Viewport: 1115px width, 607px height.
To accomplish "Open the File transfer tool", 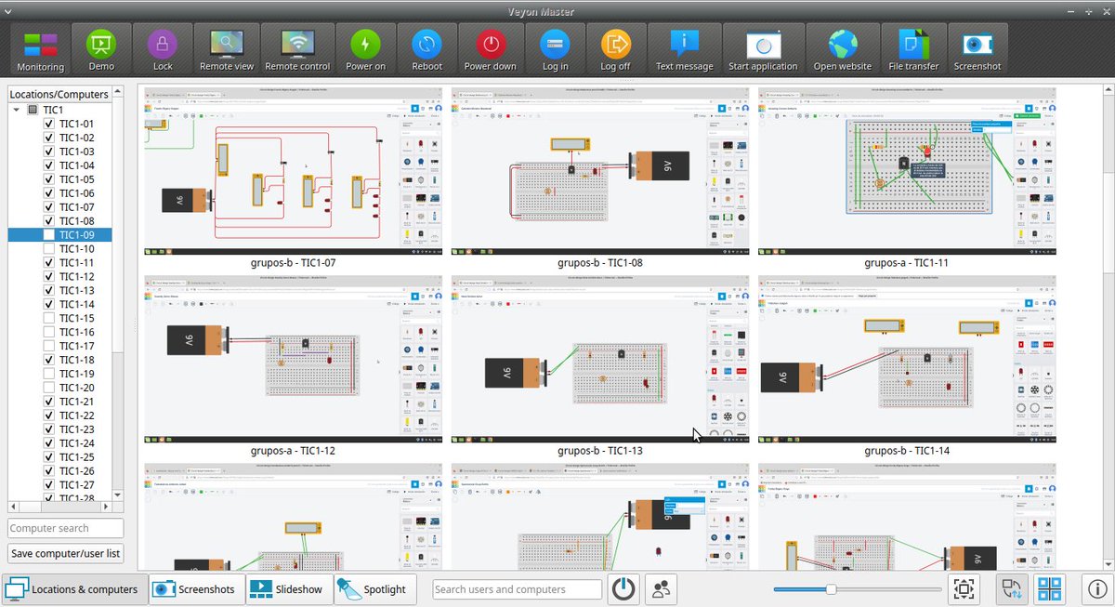I will click(x=912, y=48).
